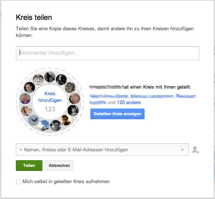
Task: Cancel with the 'Abbrechen' button
Action: 59,165
